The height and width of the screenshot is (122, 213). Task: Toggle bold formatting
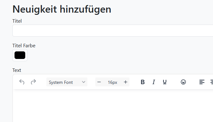tap(143, 82)
